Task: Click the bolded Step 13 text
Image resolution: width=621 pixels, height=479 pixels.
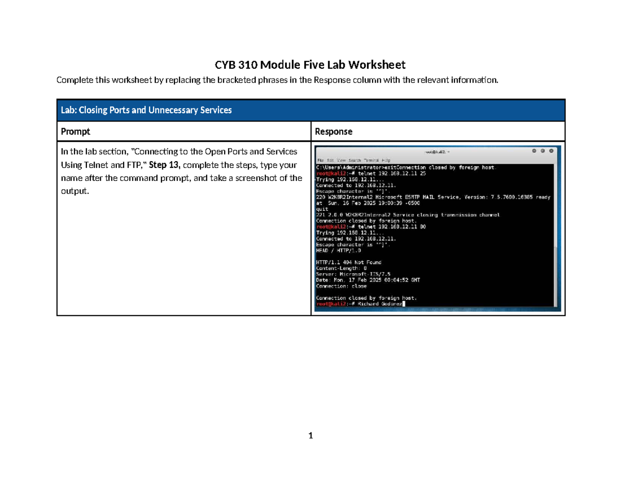Action: pyautogui.click(x=166, y=164)
